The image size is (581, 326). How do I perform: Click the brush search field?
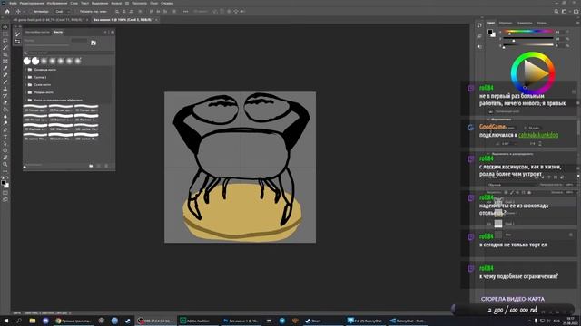tap(69, 53)
